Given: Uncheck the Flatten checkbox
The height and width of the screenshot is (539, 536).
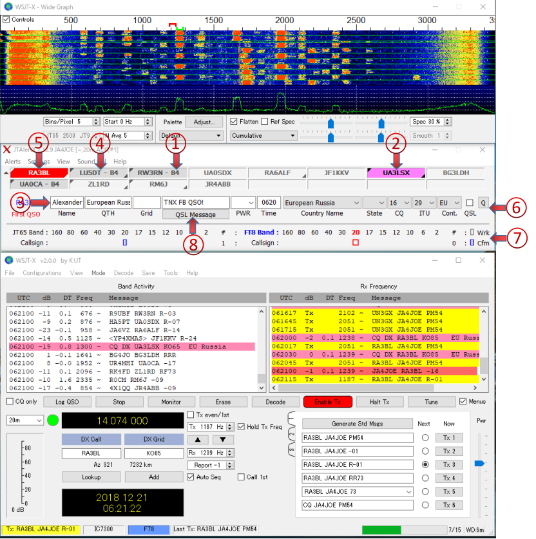Looking at the screenshot, I should point(234,121).
